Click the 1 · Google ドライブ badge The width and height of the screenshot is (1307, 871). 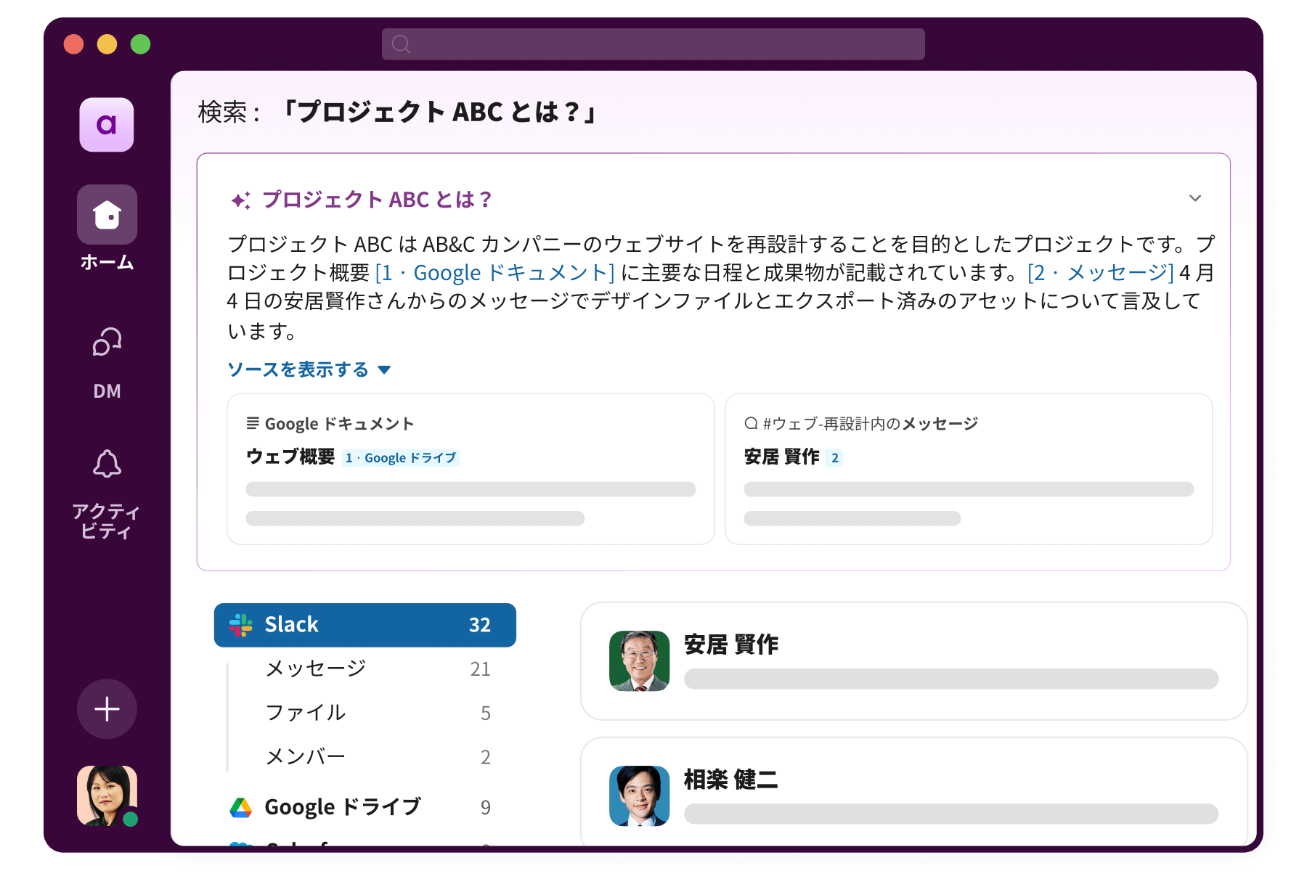click(401, 458)
